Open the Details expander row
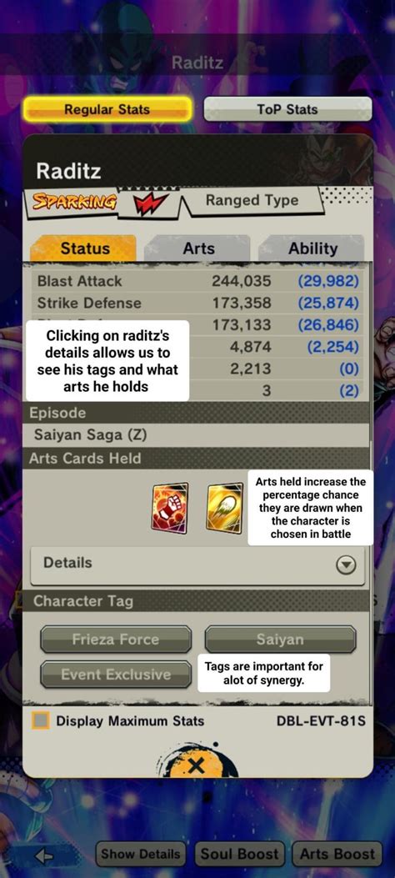The image size is (395, 878). (x=197, y=565)
